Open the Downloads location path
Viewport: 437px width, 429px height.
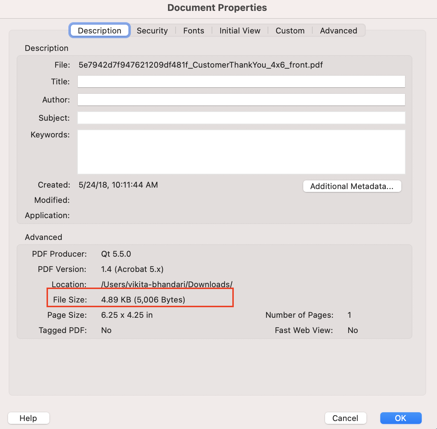(167, 284)
